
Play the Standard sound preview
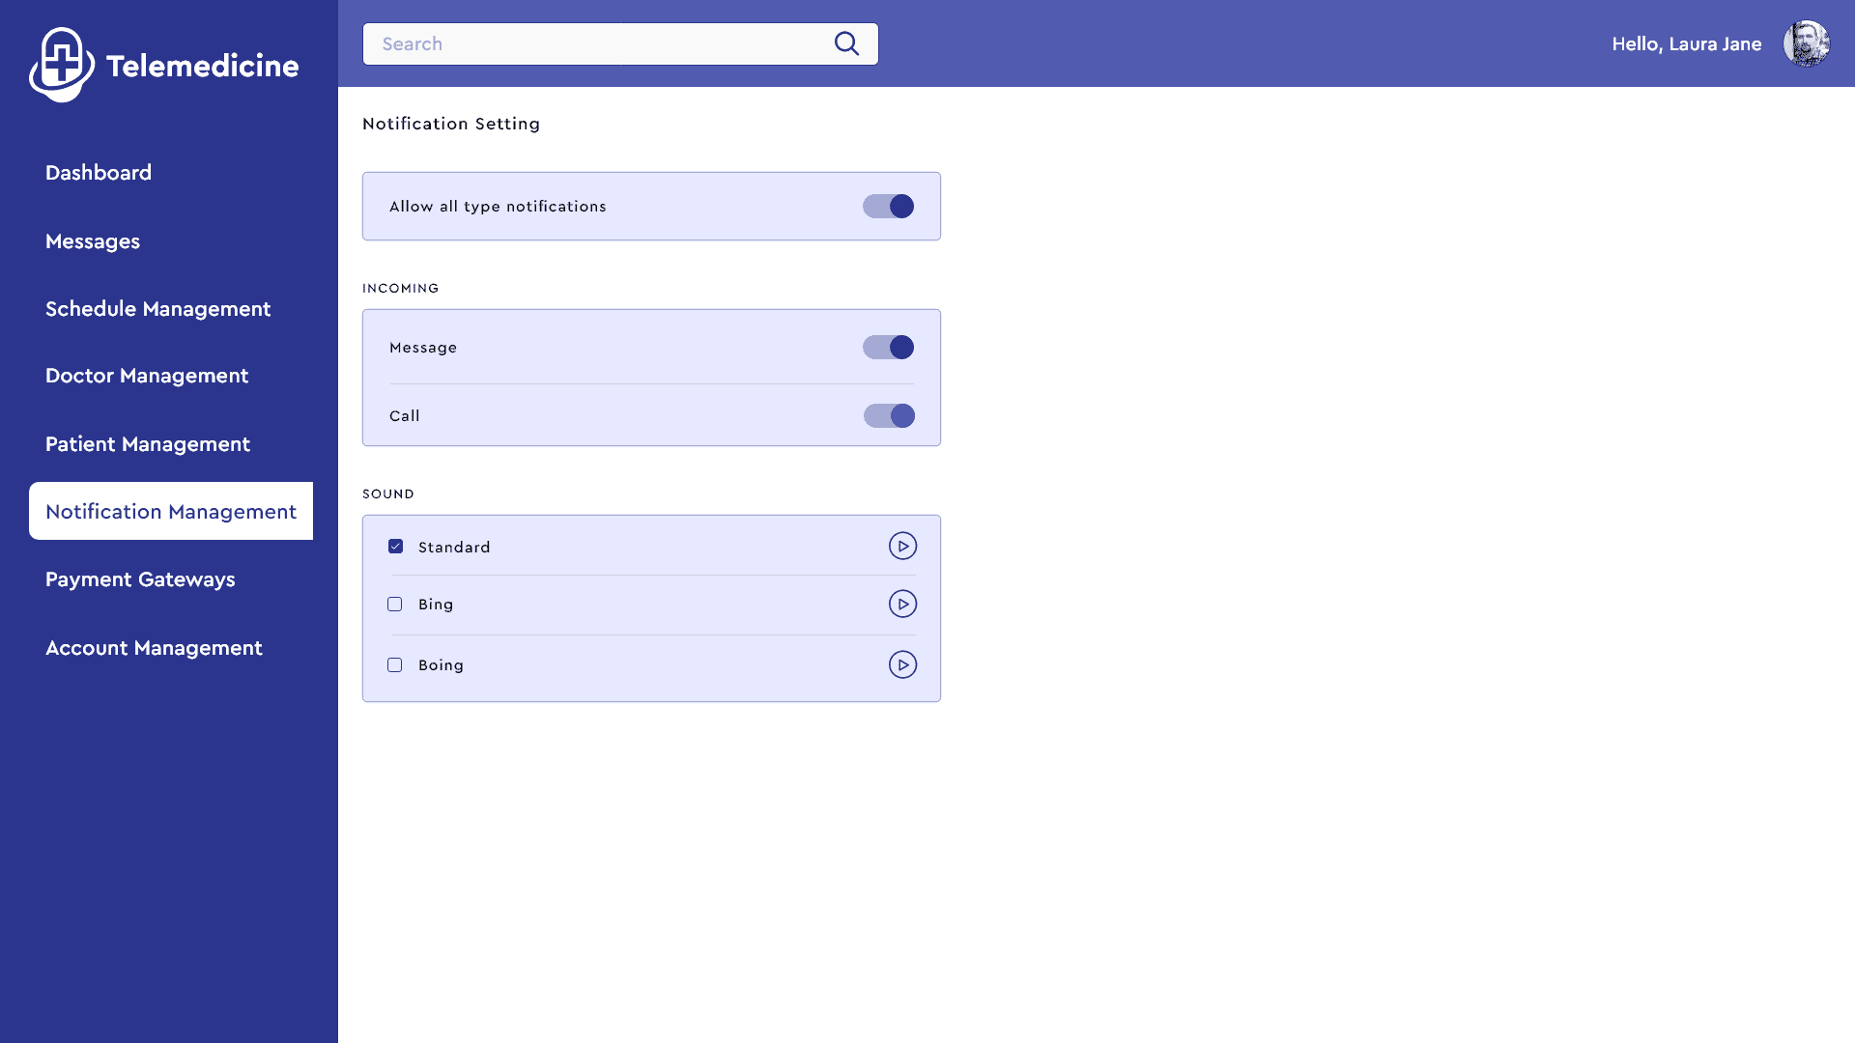pyautogui.click(x=902, y=547)
